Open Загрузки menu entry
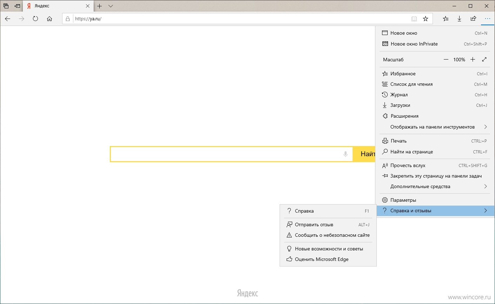The height and width of the screenshot is (304, 495). (435, 105)
